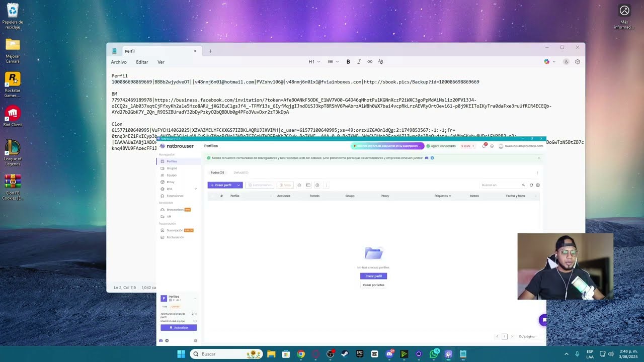This screenshot has width=644, height=362.
Task: Open the Papelera de reciclaje desktop icon
Action: coord(13,16)
